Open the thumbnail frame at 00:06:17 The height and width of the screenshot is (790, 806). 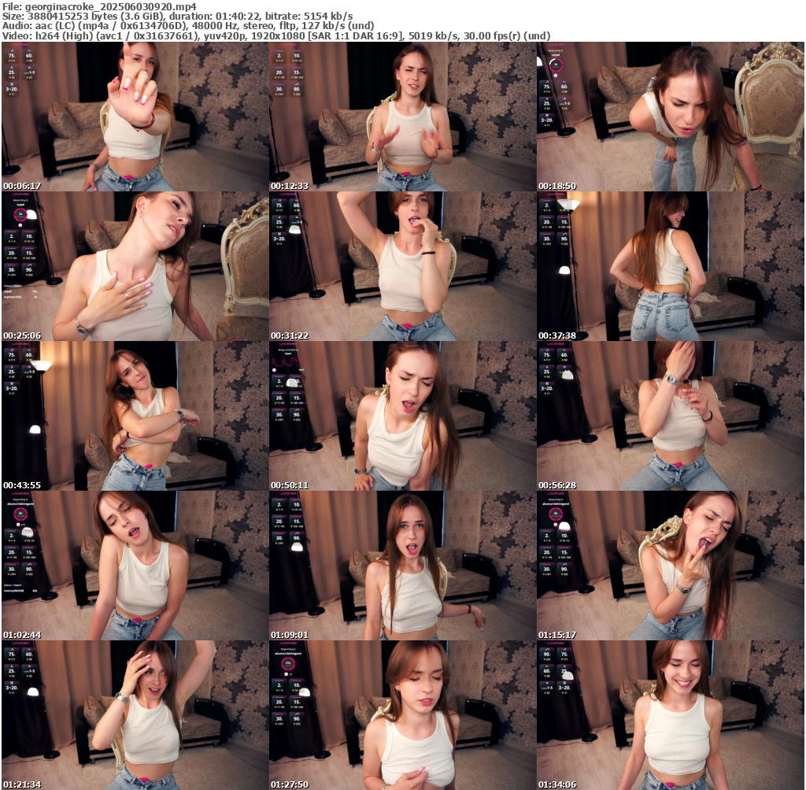[135, 117]
